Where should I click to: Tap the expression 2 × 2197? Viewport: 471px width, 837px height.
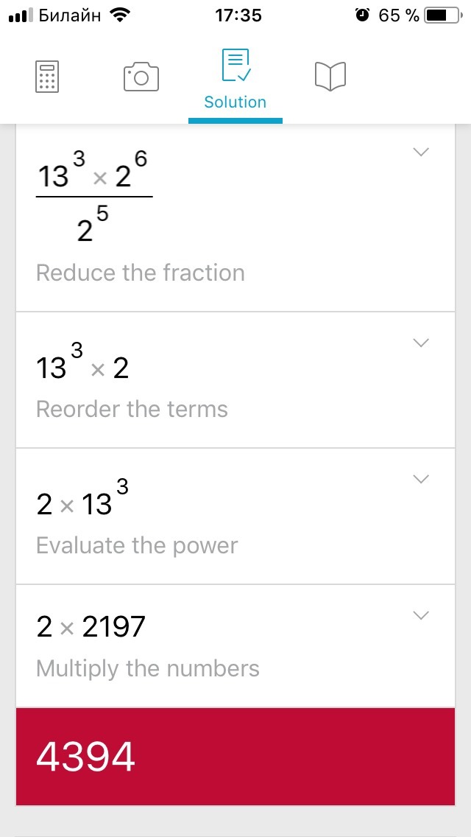(91, 627)
